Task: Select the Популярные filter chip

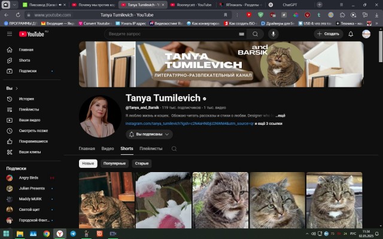Action: pyautogui.click(x=114, y=163)
